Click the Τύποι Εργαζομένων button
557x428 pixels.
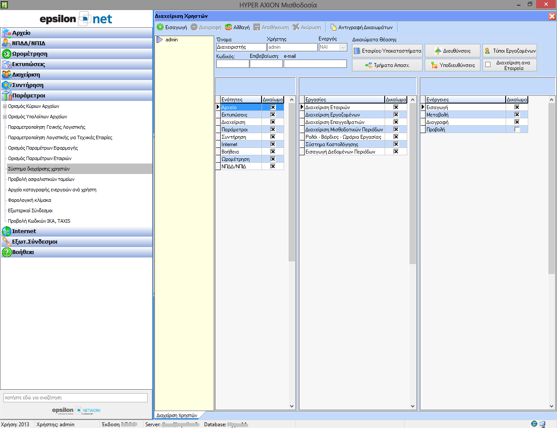click(x=510, y=51)
